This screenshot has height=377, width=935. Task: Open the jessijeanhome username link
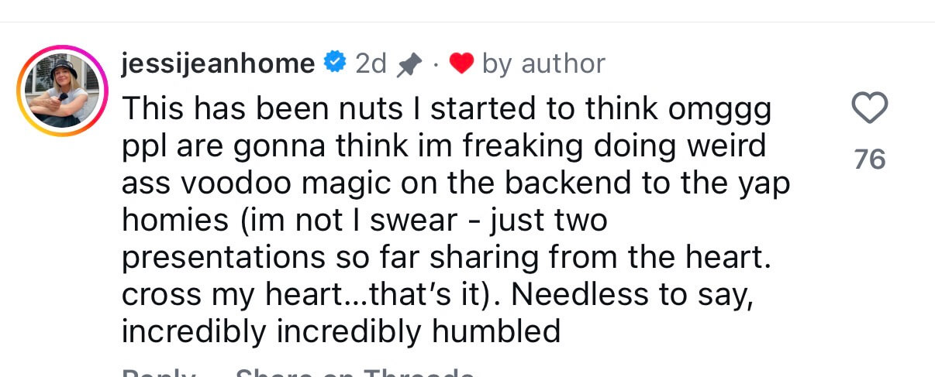(x=219, y=64)
